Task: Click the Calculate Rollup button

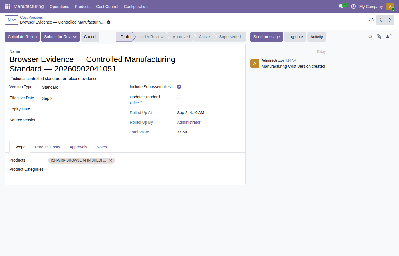Action: coord(22,37)
